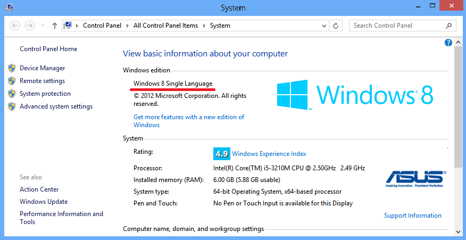Open Advanced system settings
The image size is (466, 240).
point(56,106)
